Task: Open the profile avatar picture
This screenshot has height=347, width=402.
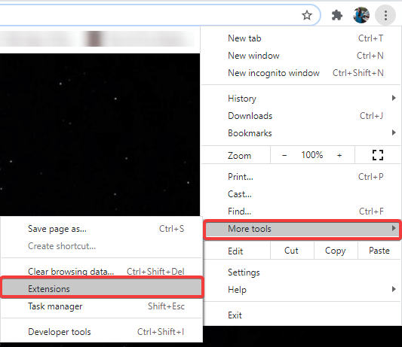Action: [361, 15]
